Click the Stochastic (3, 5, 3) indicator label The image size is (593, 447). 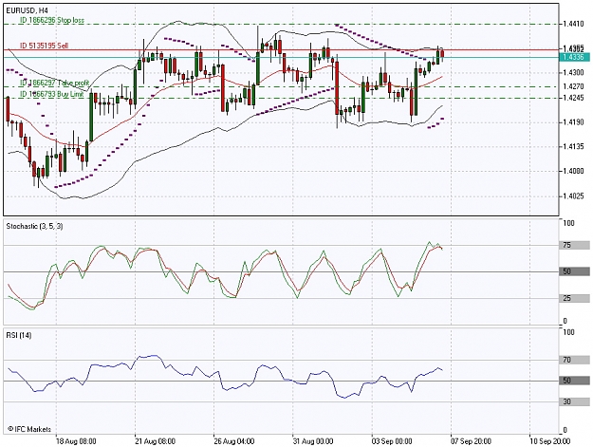tap(35, 226)
